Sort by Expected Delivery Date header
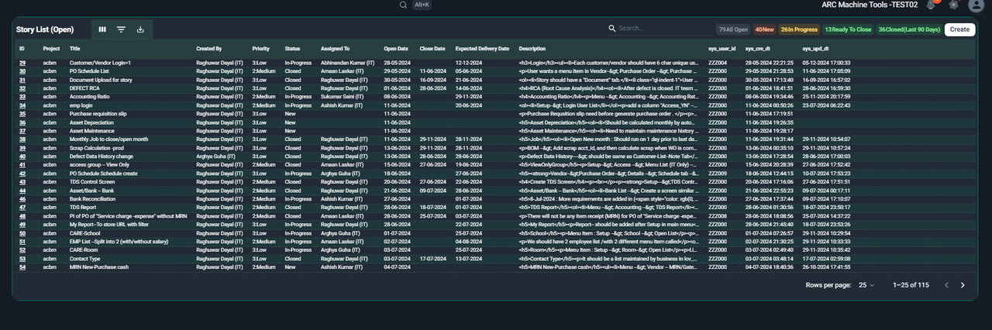 pyautogui.click(x=482, y=49)
